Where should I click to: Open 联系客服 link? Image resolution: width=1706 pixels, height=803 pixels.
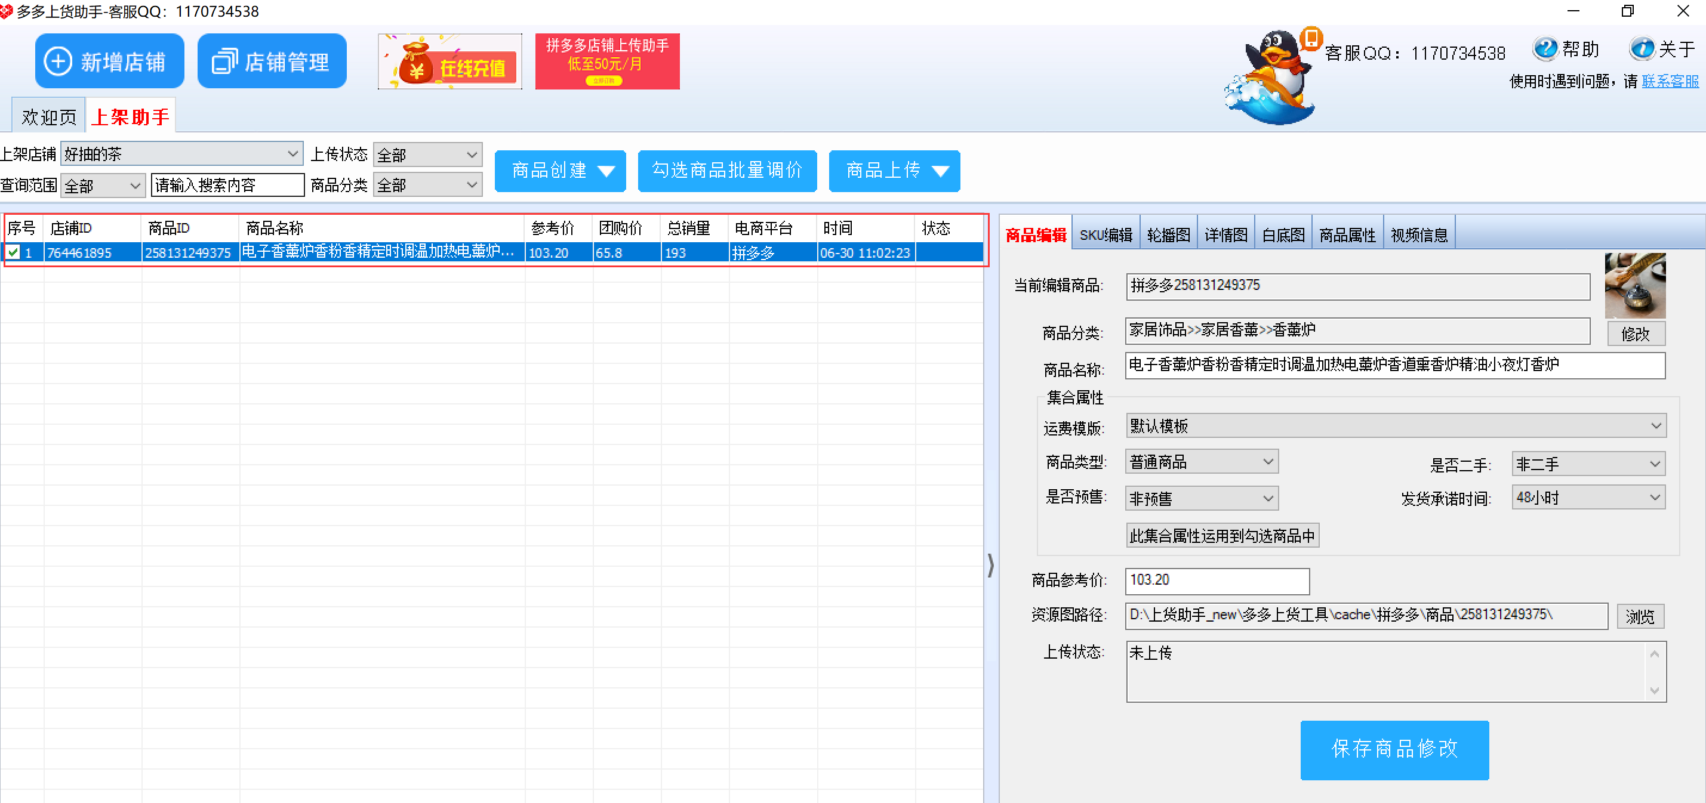pyautogui.click(x=1670, y=81)
